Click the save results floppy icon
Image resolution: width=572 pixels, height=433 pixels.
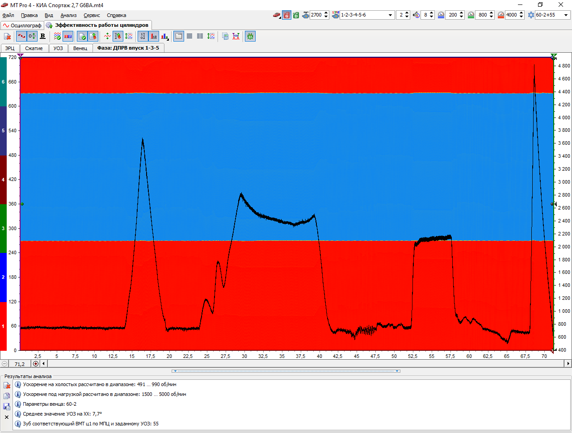click(7, 407)
